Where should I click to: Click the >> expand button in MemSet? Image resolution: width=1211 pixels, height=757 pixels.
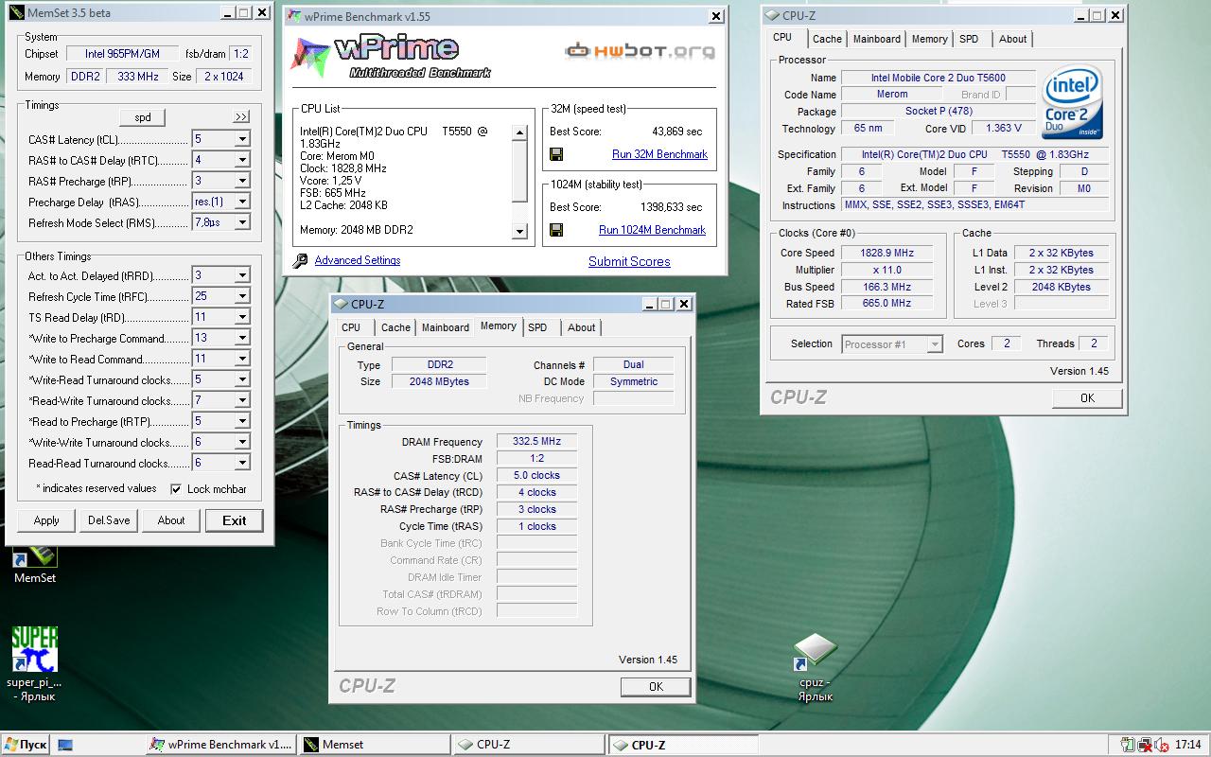(241, 117)
